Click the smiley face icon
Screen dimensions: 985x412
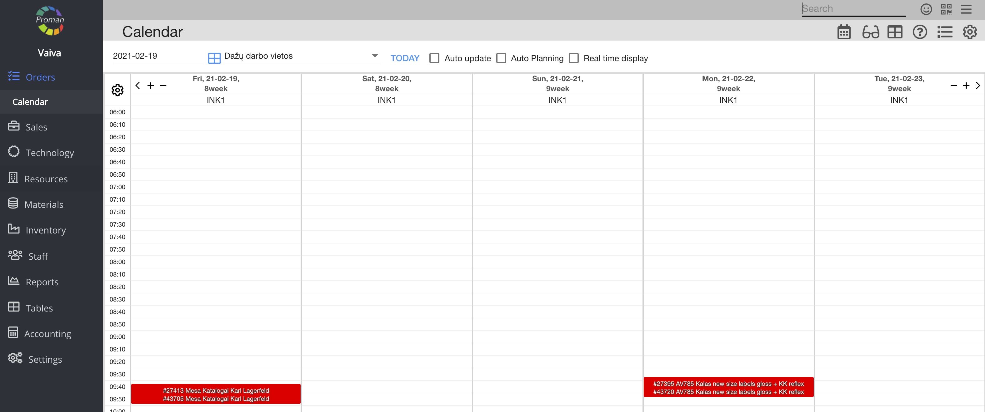[x=926, y=9]
